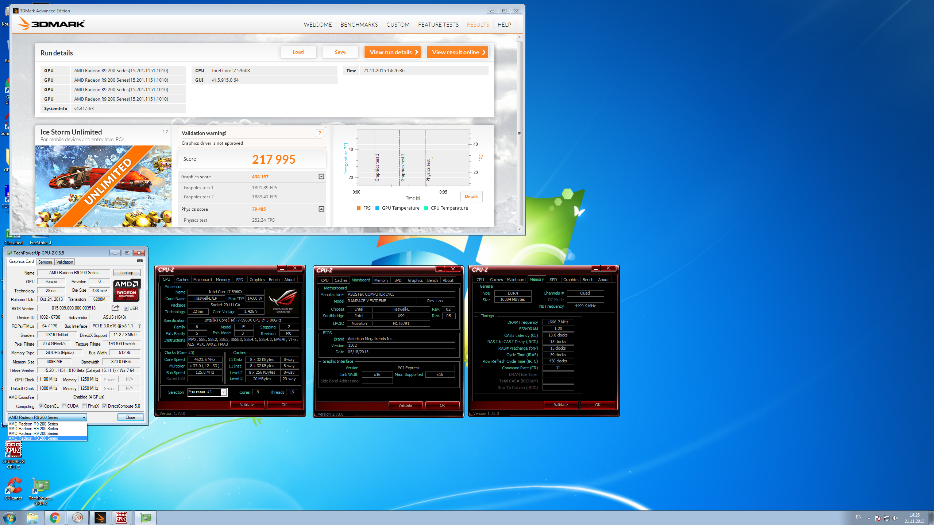Switch to the Sensors tab in GPU-Z
The width and height of the screenshot is (934, 525).
click(45, 262)
